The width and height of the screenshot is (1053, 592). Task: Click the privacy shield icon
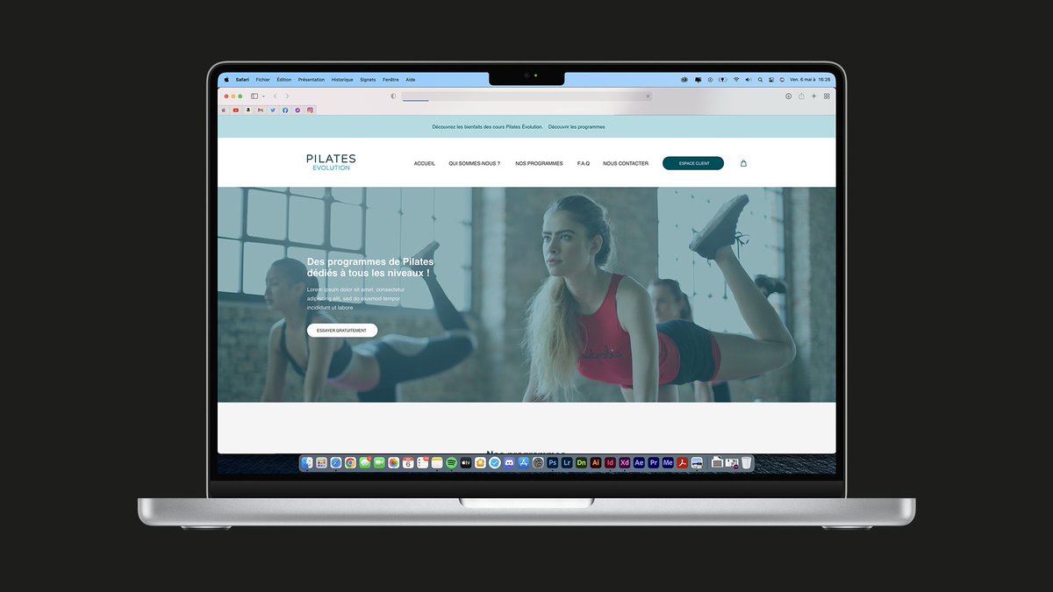(x=393, y=96)
